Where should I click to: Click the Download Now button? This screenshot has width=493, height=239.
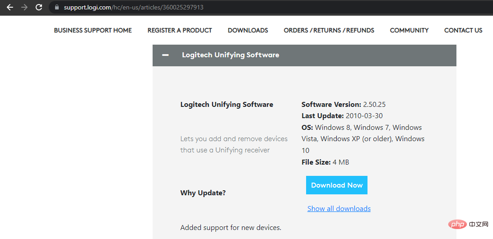pyautogui.click(x=337, y=185)
